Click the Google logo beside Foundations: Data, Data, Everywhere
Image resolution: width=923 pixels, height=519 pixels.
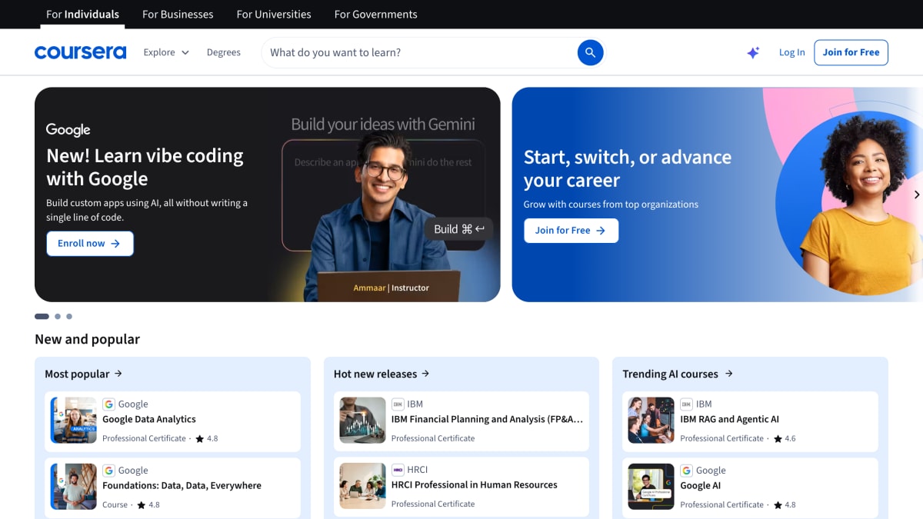108,470
